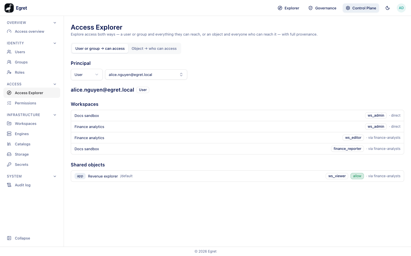Click the Explorer compass icon in top bar
Image resolution: width=411 pixels, height=256 pixels.
[x=280, y=8]
